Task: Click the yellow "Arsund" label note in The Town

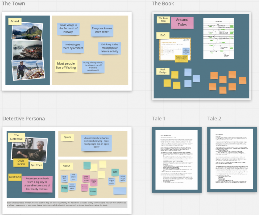Action: pyautogui.click(x=15, y=21)
